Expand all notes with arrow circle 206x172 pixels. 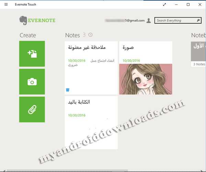point(90,35)
